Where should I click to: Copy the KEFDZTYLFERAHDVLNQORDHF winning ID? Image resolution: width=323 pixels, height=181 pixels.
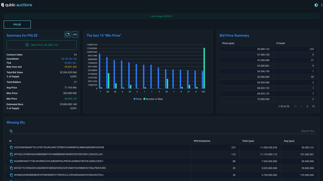[x=11, y=168]
